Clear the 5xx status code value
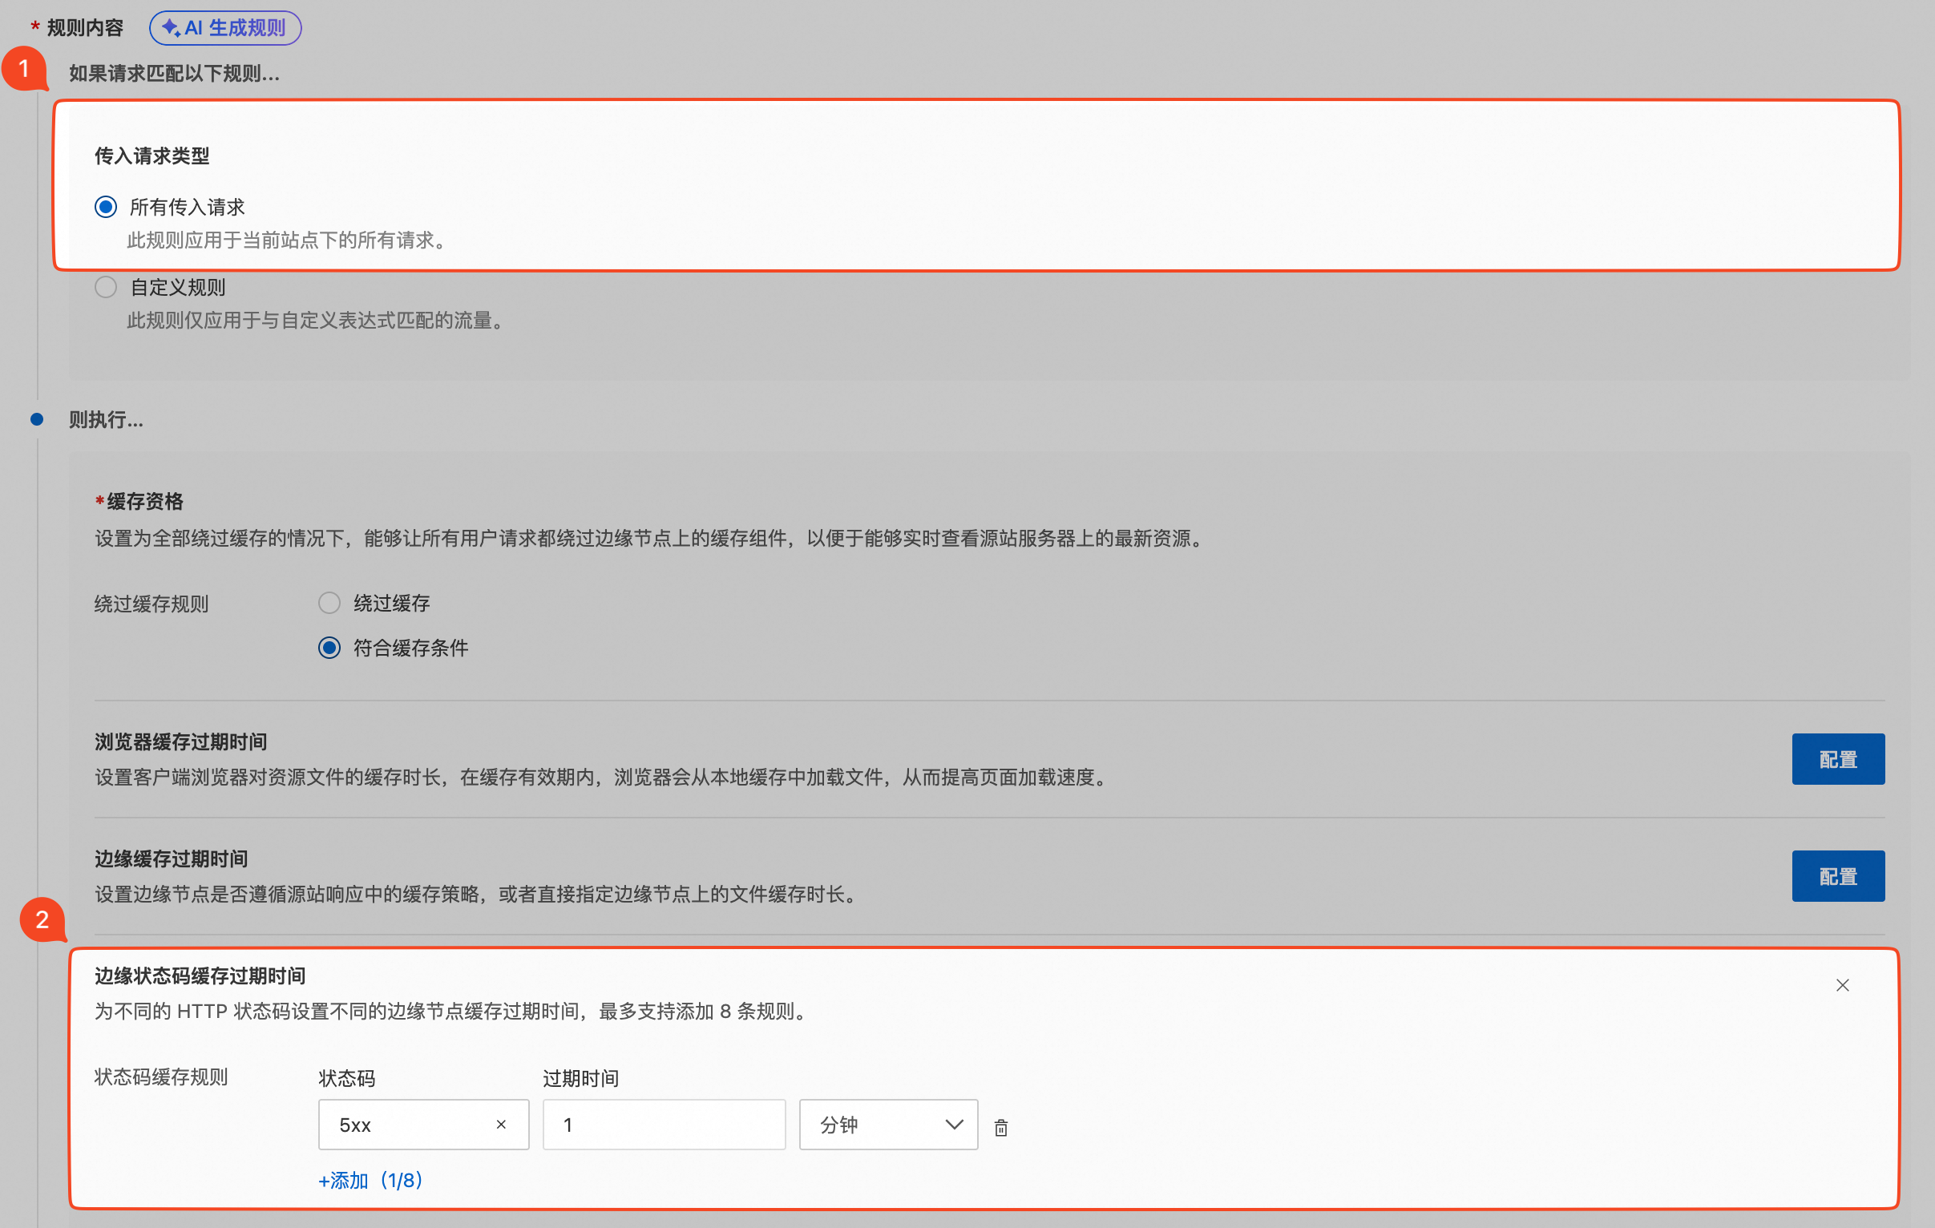 [x=502, y=1125]
